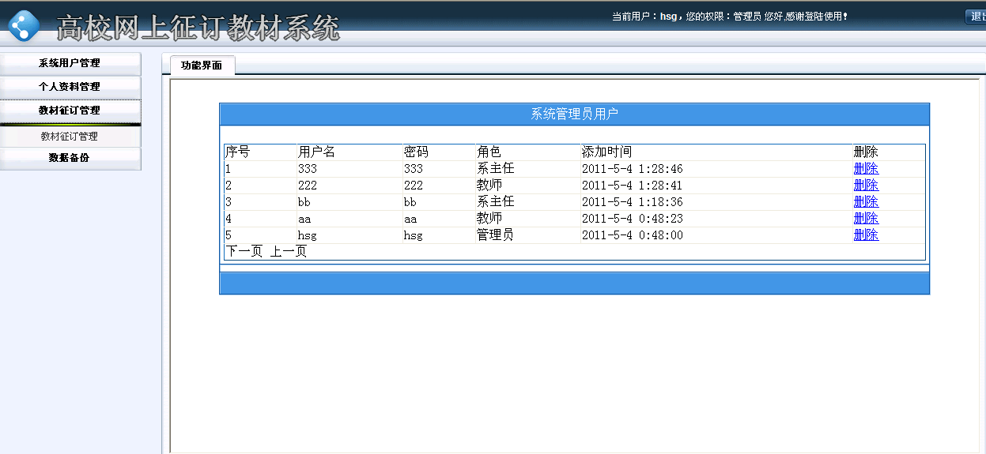Image resolution: width=986 pixels, height=454 pixels.
Task: Select 教材征订管理 sub-item in sidebar
Action: click(x=70, y=136)
